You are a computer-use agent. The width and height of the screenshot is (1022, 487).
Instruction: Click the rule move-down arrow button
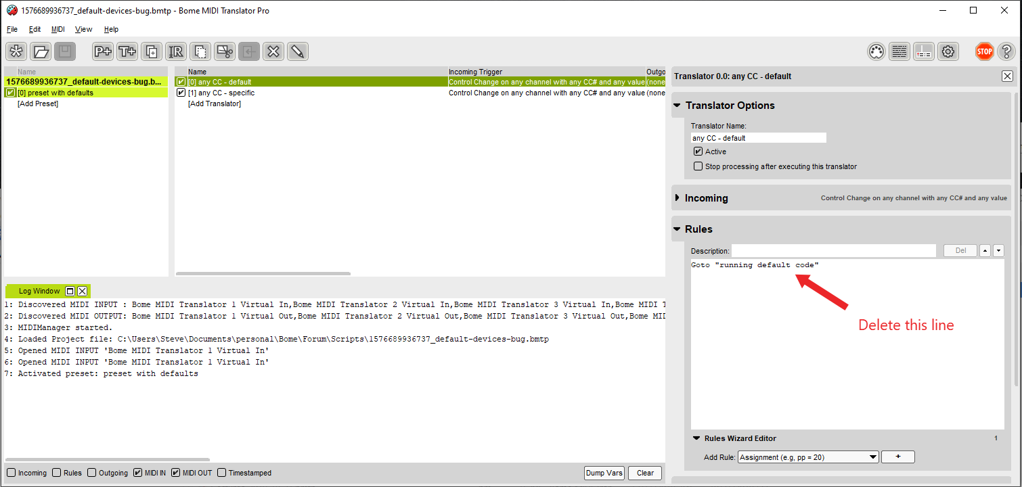tap(998, 250)
